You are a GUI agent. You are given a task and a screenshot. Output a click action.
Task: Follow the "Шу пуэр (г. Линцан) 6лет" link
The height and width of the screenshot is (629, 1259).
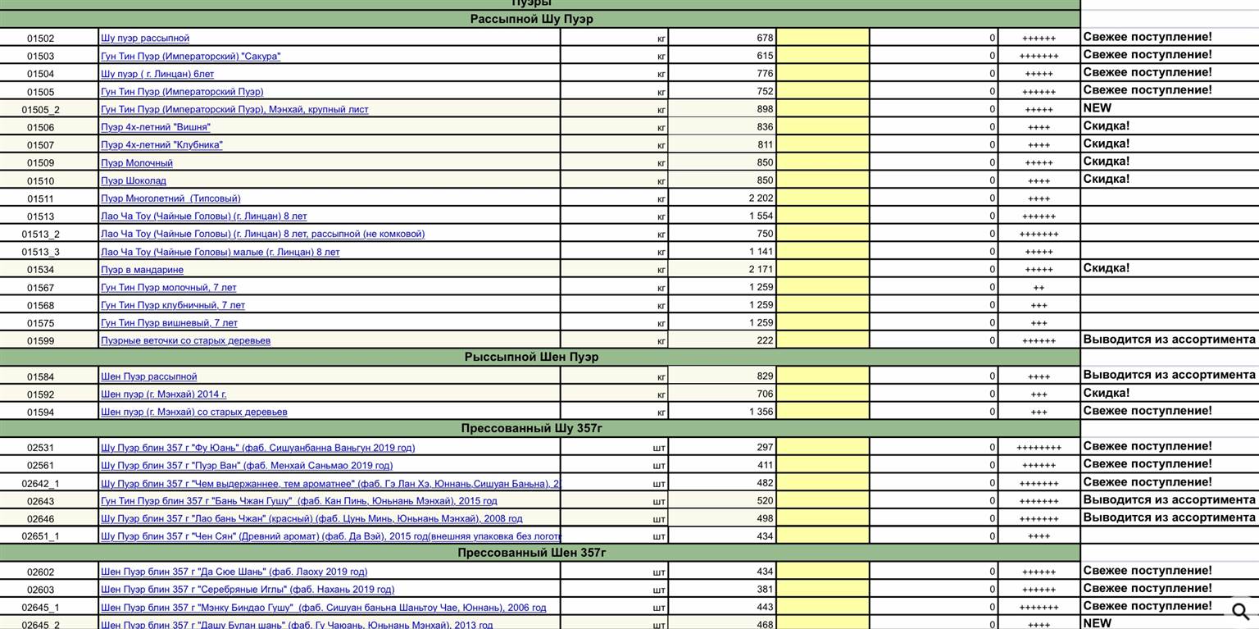(x=157, y=74)
